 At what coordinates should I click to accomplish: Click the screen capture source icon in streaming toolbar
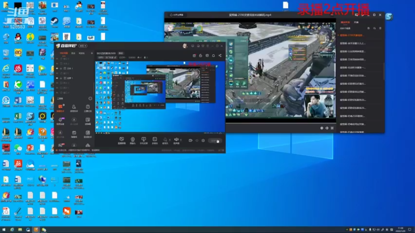tap(122, 139)
